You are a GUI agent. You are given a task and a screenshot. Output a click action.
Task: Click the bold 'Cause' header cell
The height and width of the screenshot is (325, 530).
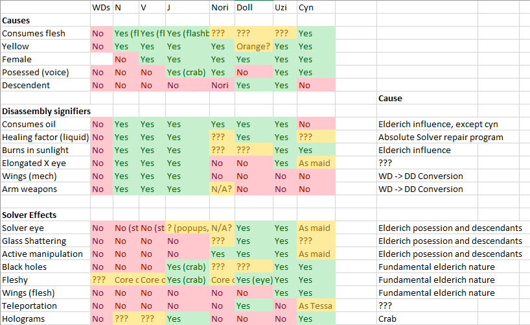pos(427,98)
